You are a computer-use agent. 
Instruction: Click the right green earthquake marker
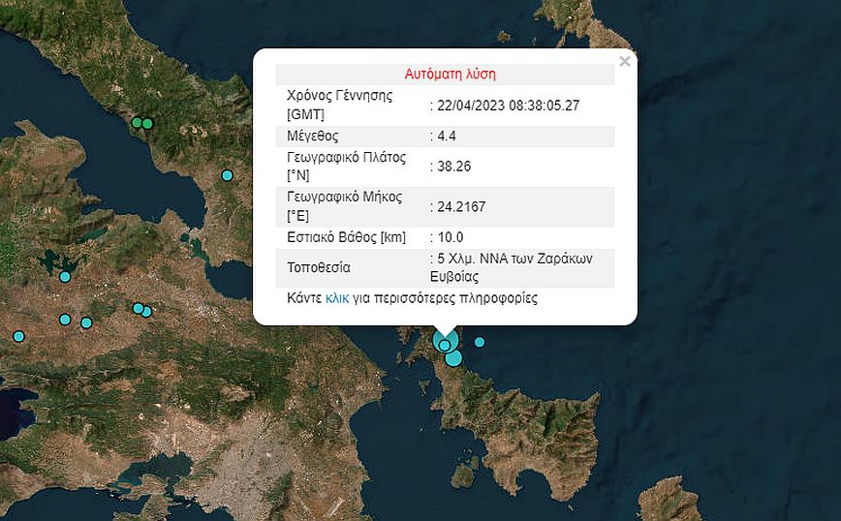tap(148, 123)
